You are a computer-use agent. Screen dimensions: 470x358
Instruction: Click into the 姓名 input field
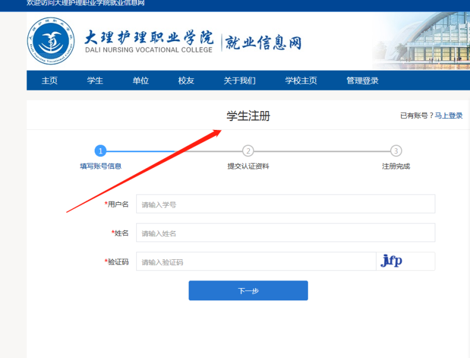click(x=286, y=233)
